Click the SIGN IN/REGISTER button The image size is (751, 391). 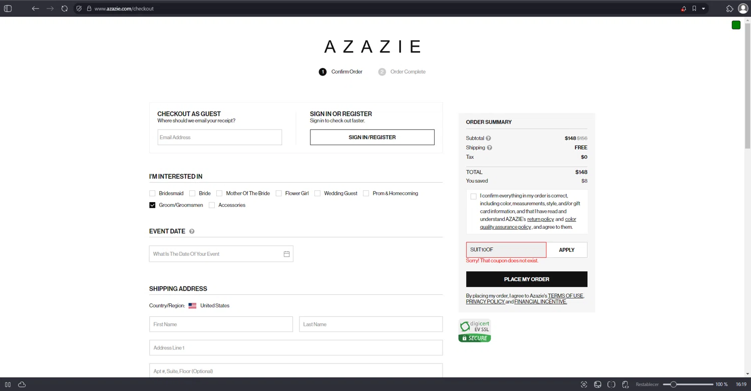coord(372,137)
